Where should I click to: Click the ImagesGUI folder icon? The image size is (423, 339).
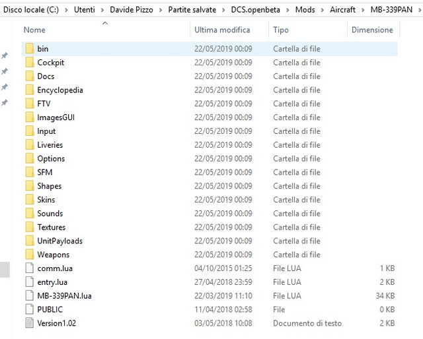tap(30, 117)
